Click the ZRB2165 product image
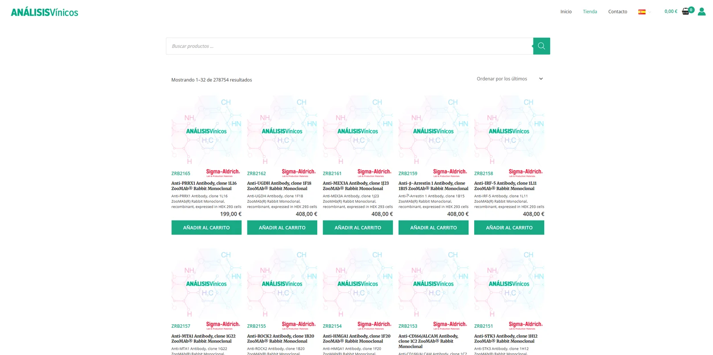Screen dimensions: 713x355 [x=206, y=131]
